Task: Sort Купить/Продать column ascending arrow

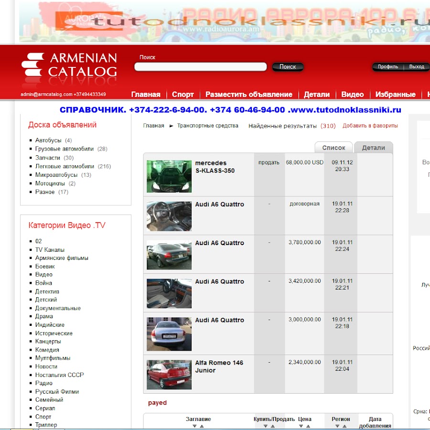Action: 273,426
